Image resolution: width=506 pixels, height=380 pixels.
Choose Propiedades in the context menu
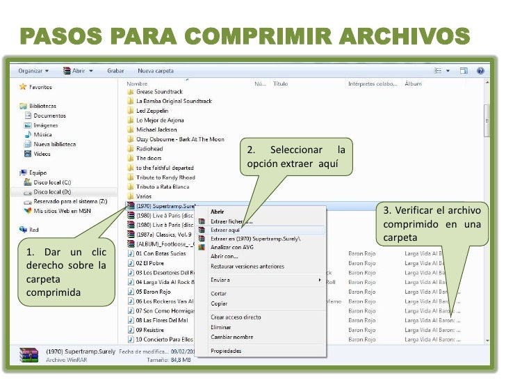click(226, 351)
